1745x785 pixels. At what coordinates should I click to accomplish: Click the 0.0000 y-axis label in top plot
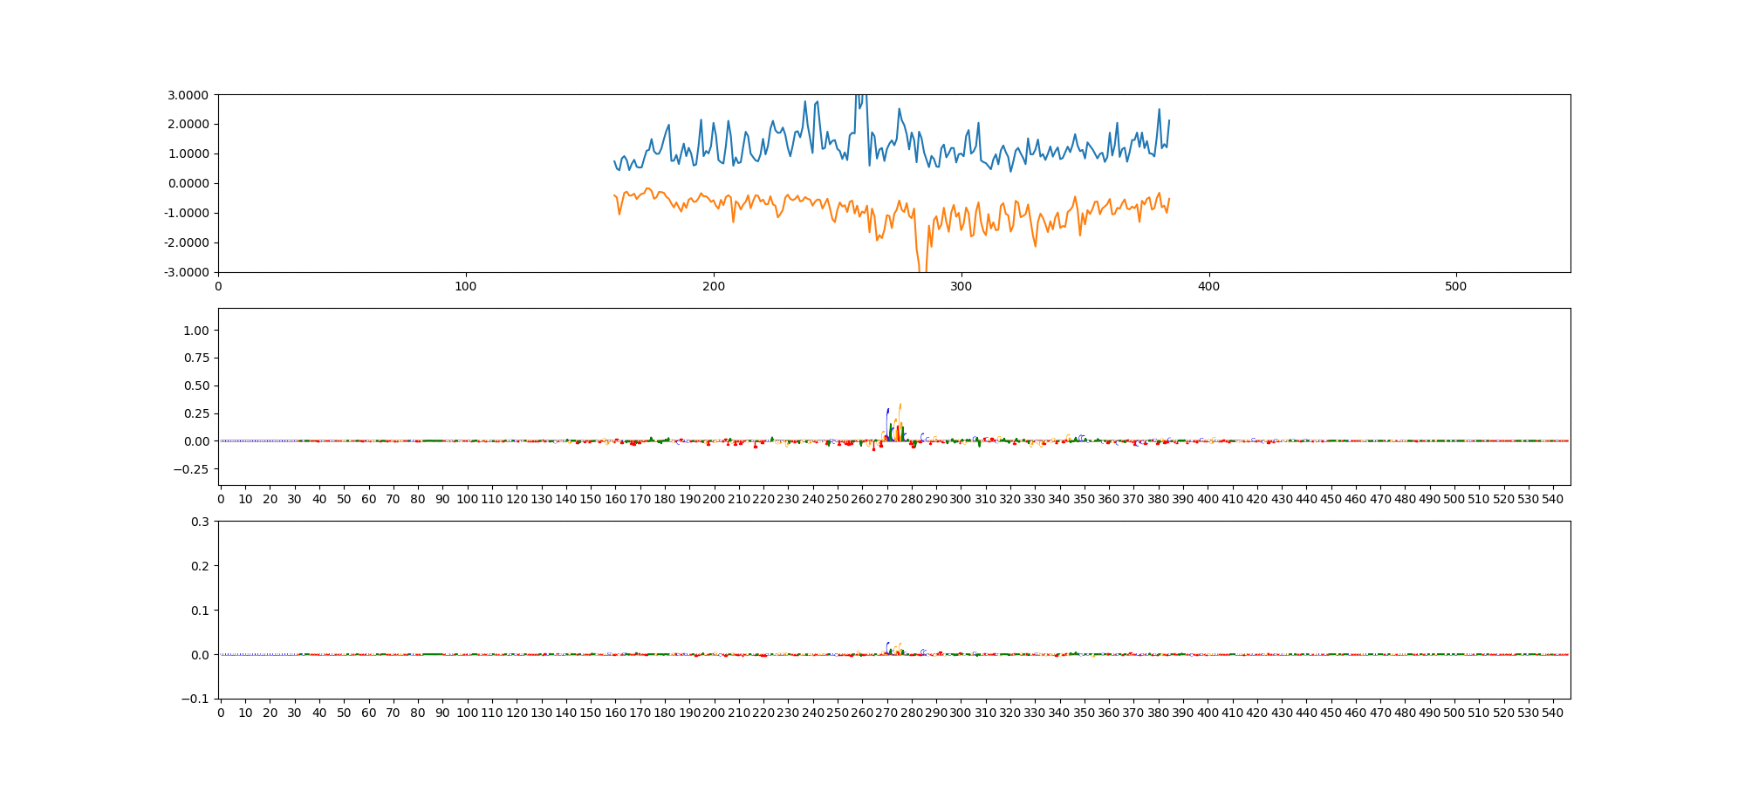[188, 183]
